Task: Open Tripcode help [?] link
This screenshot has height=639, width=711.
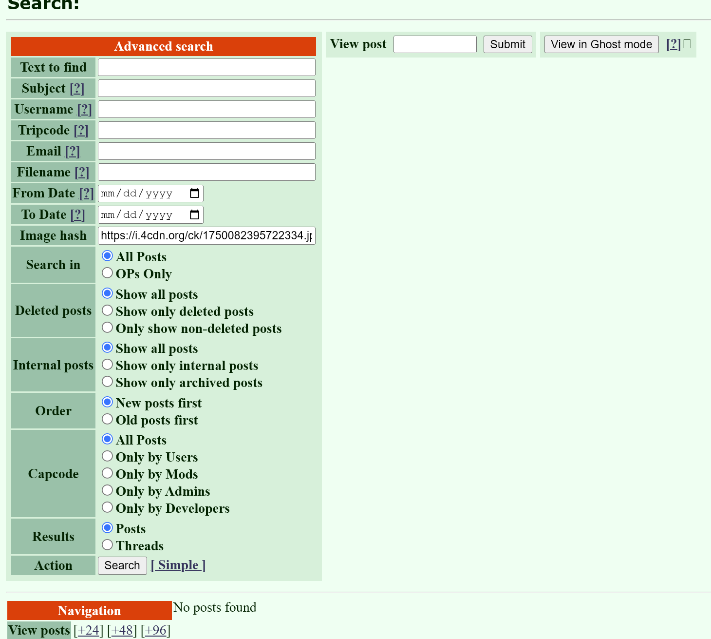Action: tap(81, 131)
